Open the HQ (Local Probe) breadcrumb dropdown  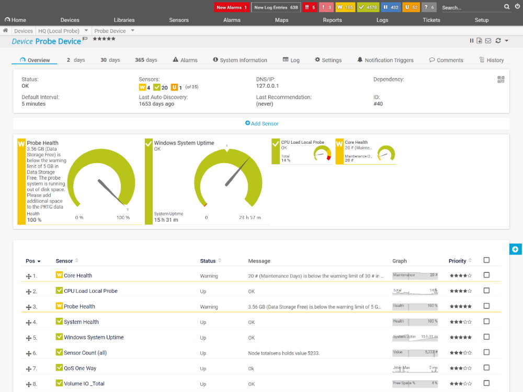(x=87, y=30)
